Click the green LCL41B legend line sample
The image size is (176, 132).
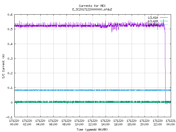click(164, 21)
